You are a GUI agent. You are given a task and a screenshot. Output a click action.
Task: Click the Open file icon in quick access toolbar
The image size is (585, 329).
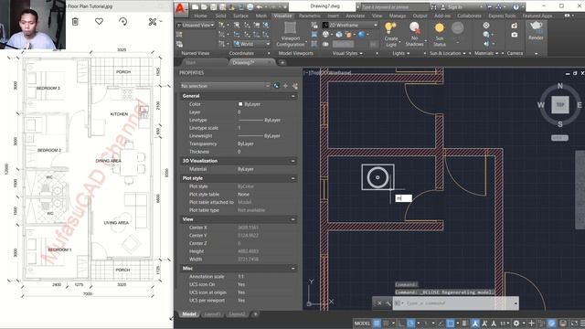[204, 6]
